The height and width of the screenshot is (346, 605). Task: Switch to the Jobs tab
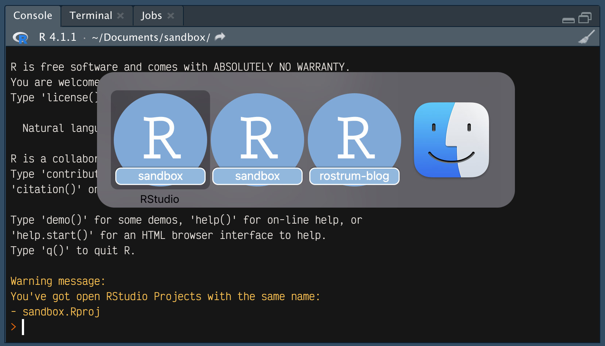151,15
